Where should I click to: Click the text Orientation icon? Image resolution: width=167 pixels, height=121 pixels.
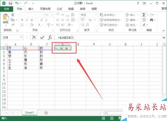(x=69, y=25)
